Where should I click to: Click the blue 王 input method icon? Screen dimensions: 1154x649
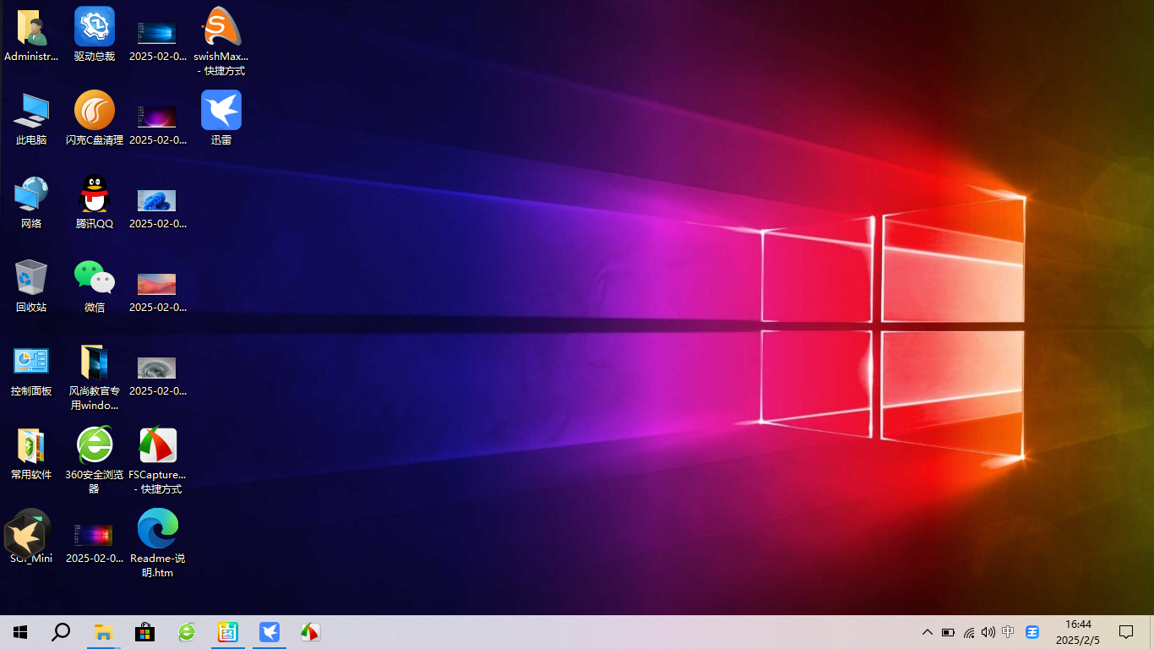(1032, 632)
